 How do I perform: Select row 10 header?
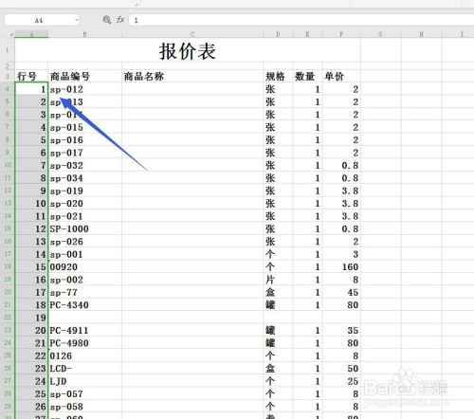click(x=7, y=165)
